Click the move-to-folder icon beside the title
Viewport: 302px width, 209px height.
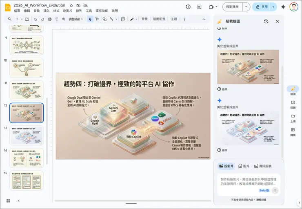78,5
